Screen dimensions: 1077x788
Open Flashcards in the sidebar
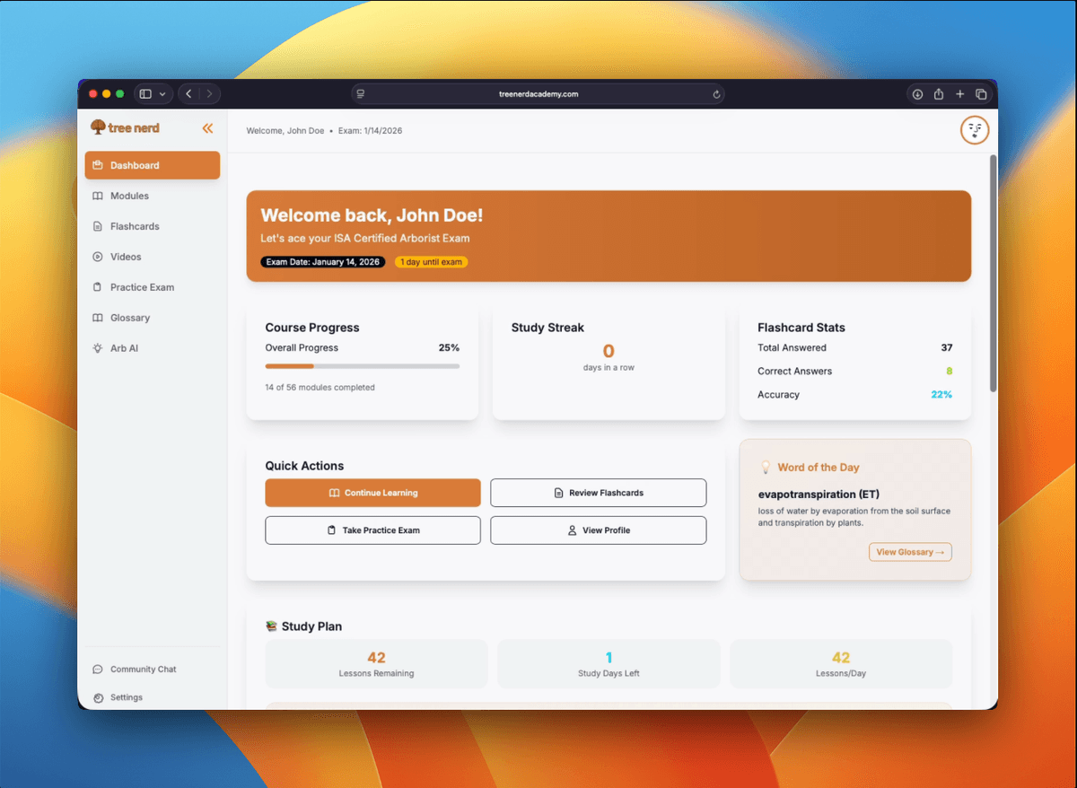pos(135,226)
